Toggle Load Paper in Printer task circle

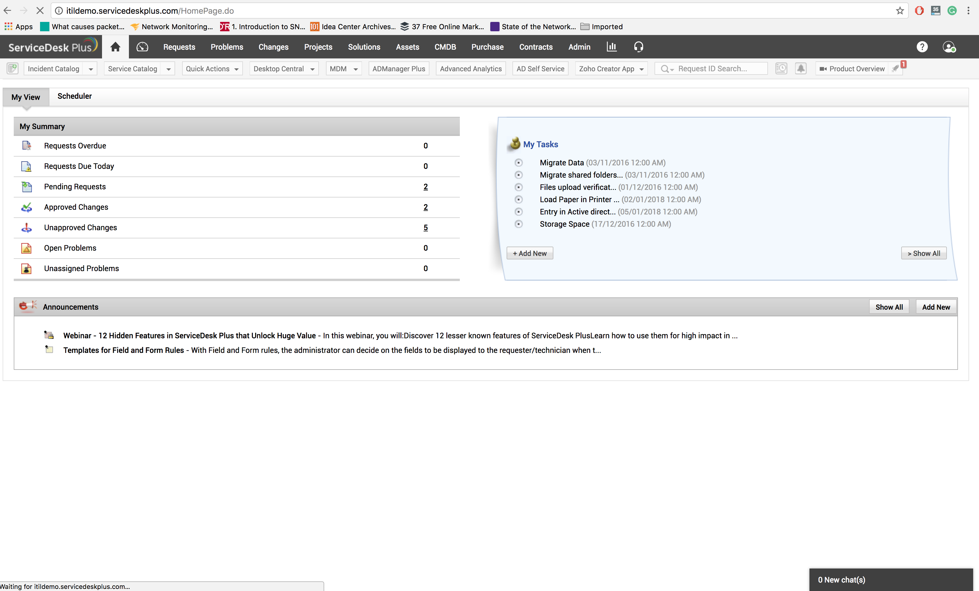[519, 199]
